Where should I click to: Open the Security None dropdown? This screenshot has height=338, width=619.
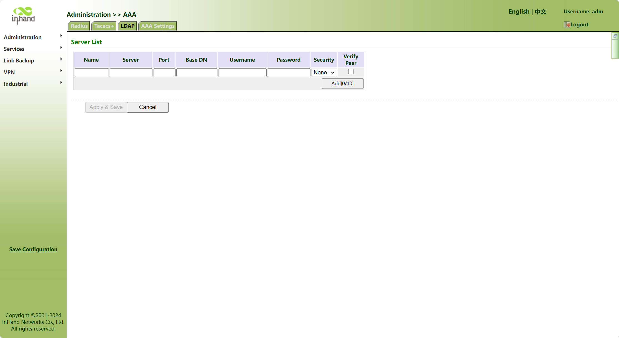(x=324, y=72)
